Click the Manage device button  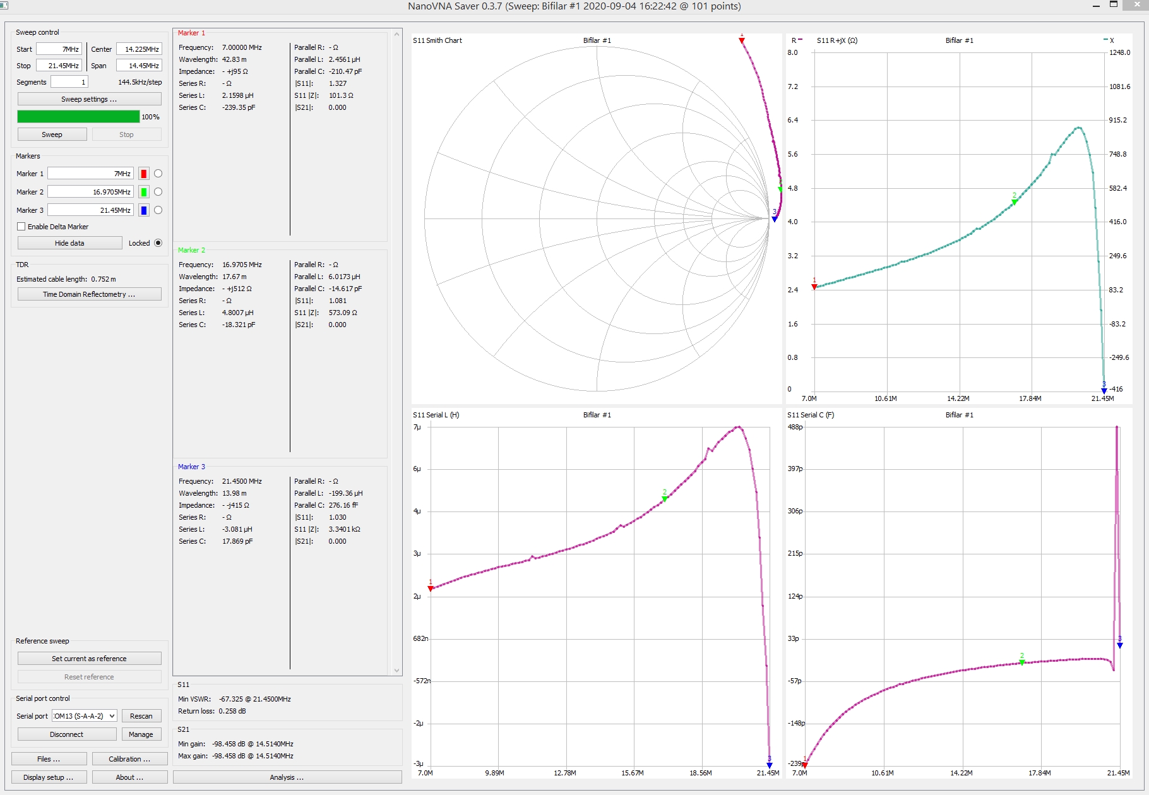click(141, 734)
